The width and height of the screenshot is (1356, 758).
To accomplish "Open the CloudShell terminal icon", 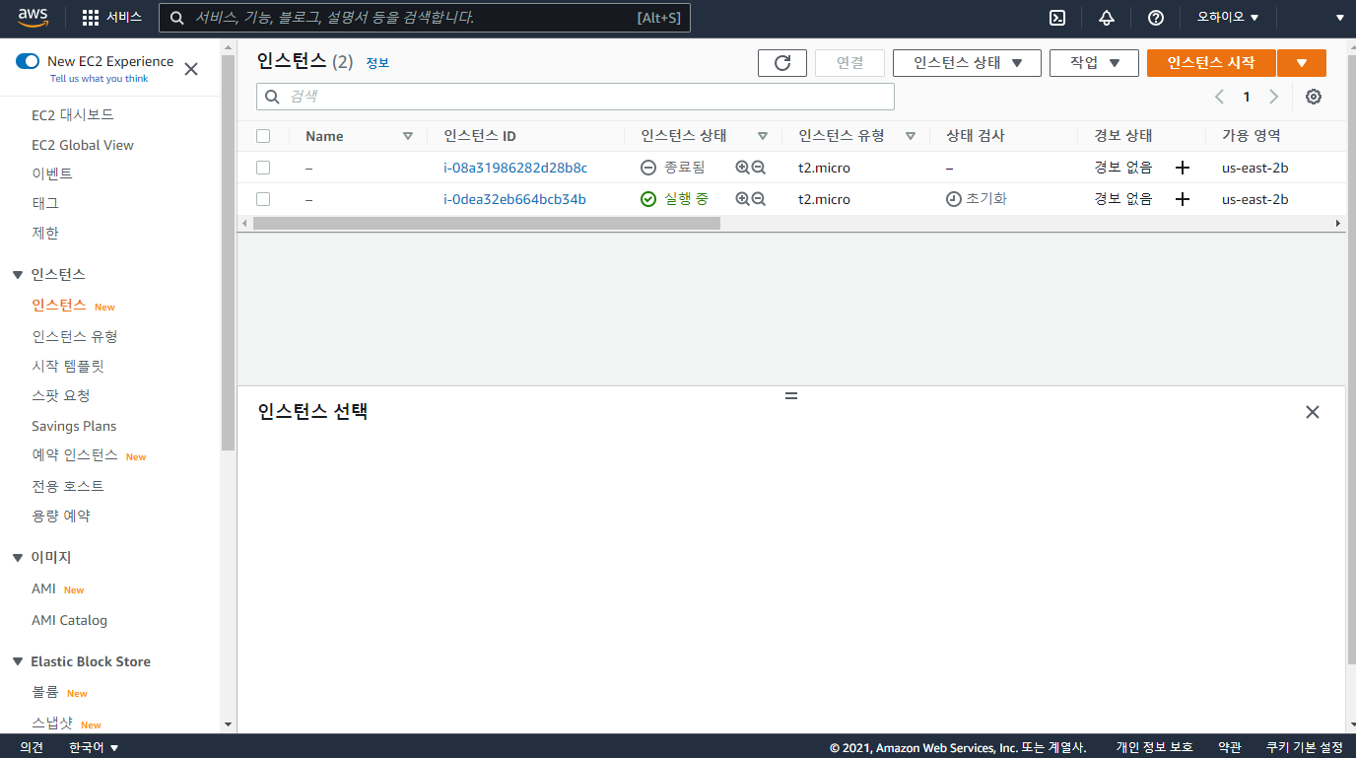I will [1057, 18].
